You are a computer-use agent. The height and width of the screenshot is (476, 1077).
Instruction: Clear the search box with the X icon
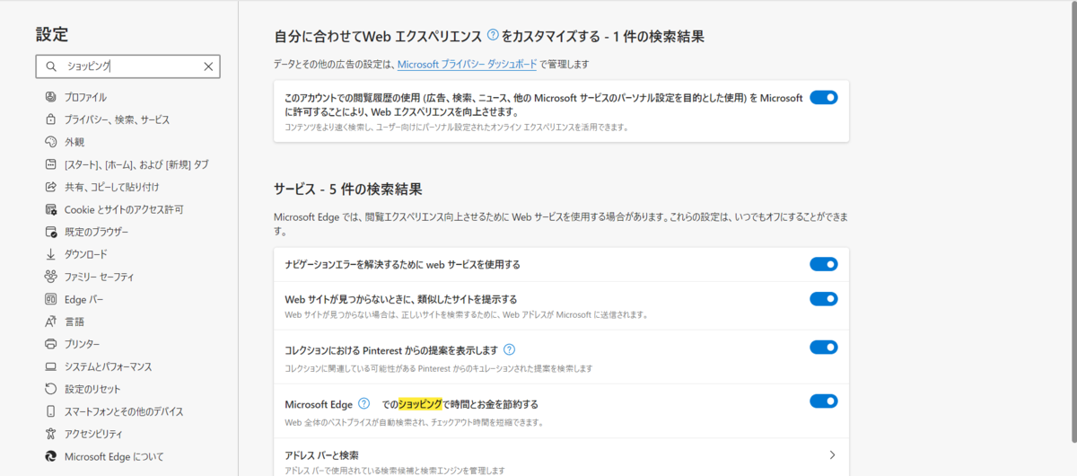(x=208, y=66)
